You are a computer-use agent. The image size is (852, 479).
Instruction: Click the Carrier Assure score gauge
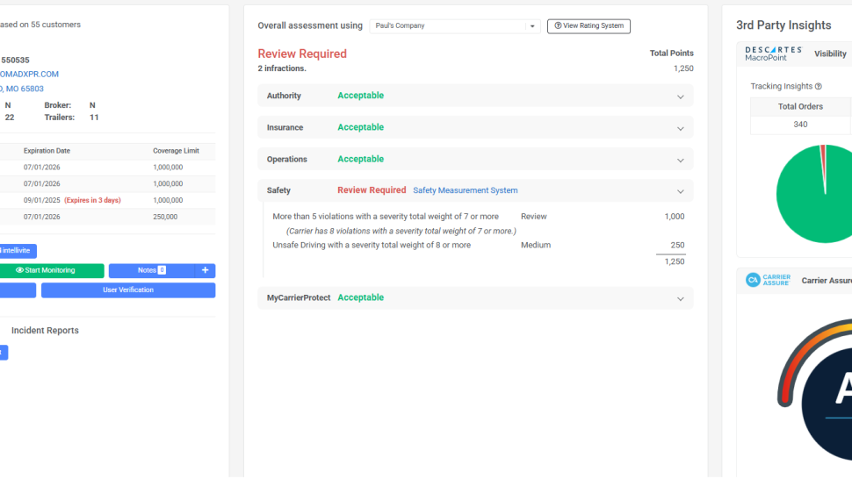pyautogui.click(x=815, y=390)
